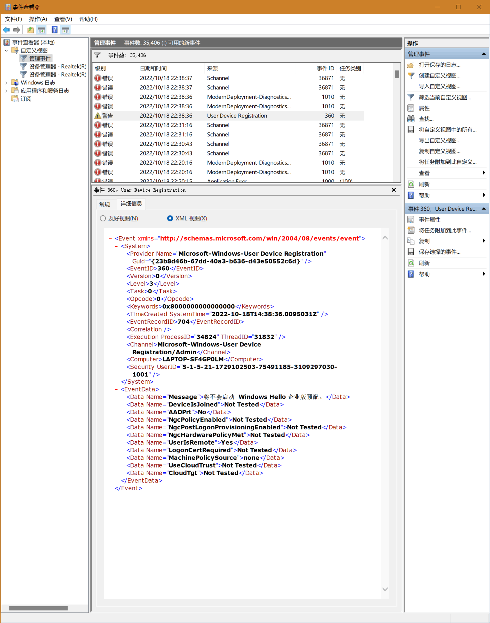Collapse the Event root XML node
The width and height of the screenshot is (490, 623).
pyautogui.click(x=110, y=239)
